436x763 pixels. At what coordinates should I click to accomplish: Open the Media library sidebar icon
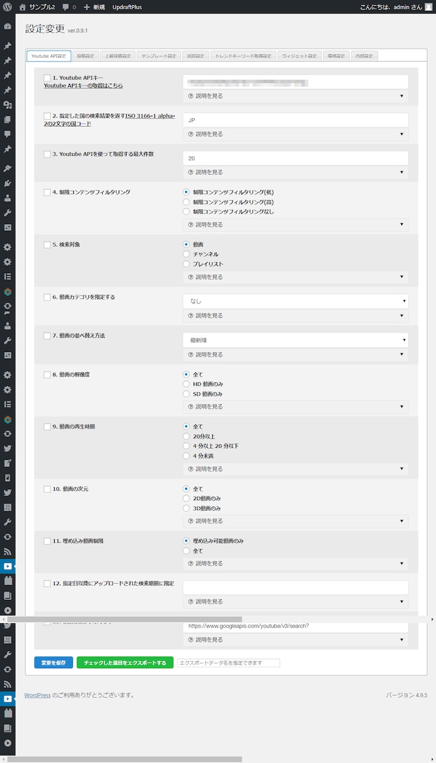[x=7, y=106]
